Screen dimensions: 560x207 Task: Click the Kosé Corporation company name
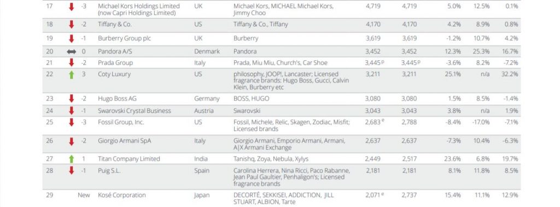coord(122,195)
